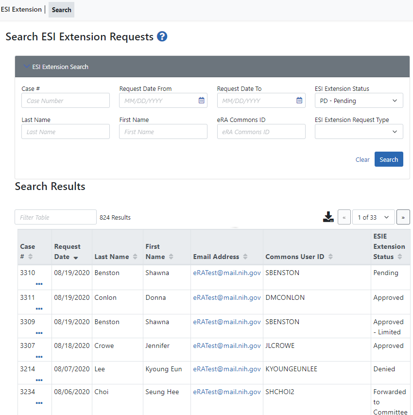Select the JLCROWE Commons User ID

coord(280,346)
